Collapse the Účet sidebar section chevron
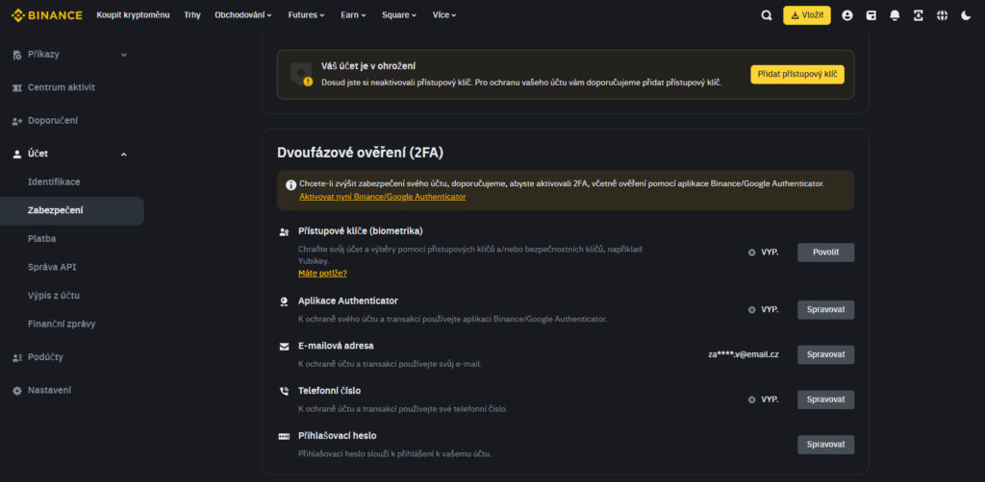The height and width of the screenshot is (482, 985). pyautogui.click(x=124, y=155)
